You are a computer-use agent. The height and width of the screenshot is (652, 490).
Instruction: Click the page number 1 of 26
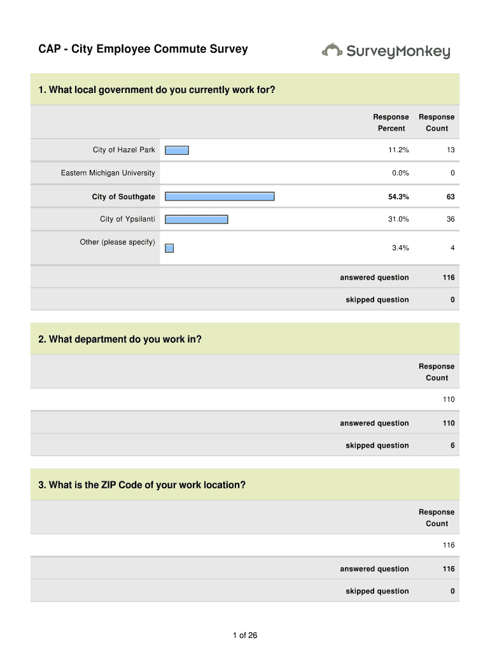click(x=245, y=635)
